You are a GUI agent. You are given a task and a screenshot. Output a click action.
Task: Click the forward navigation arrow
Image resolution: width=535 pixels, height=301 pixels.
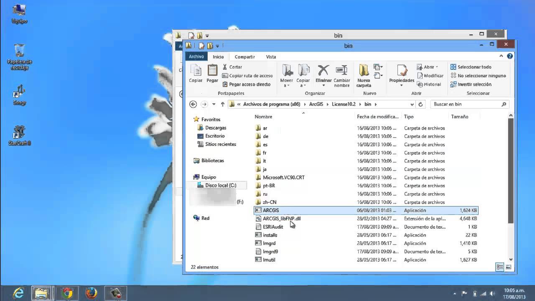tap(204, 104)
